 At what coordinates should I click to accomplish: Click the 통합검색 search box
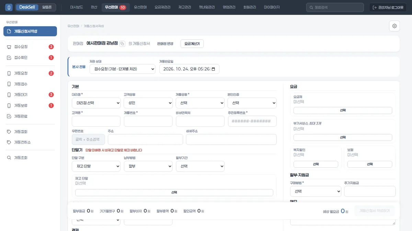(x=335, y=8)
